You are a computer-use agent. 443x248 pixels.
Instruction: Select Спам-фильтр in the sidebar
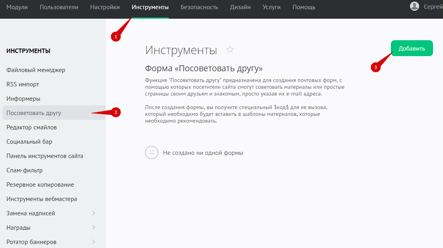click(25, 170)
